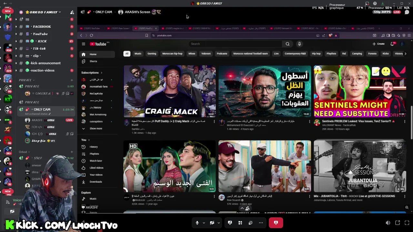Adjust stream volume speaker icon
The height and width of the screenshot is (232, 413).
pyautogui.click(x=388, y=223)
